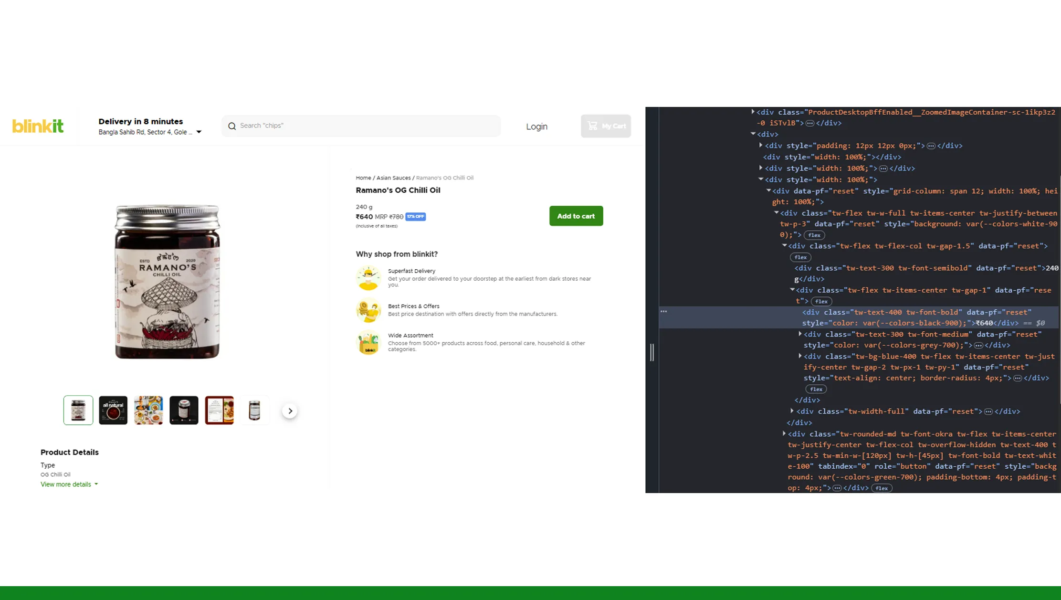
Task: Click the search magnifier icon
Action: click(x=232, y=126)
